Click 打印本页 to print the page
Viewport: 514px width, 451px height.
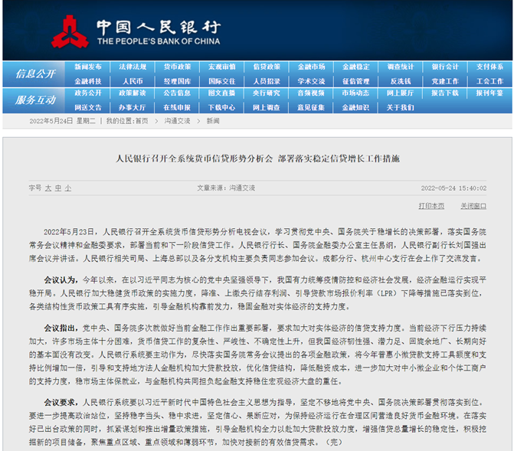[x=431, y=205]
